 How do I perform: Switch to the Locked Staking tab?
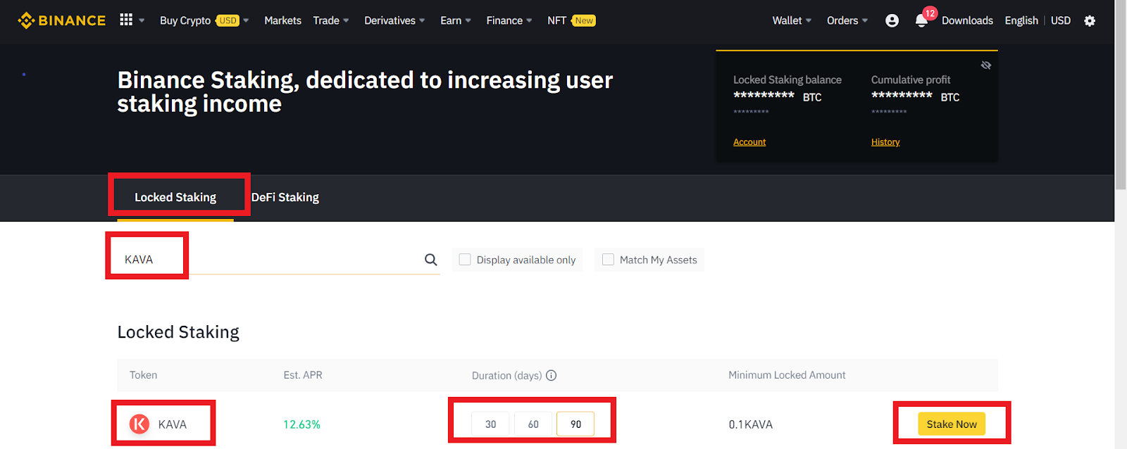(175, 197)
